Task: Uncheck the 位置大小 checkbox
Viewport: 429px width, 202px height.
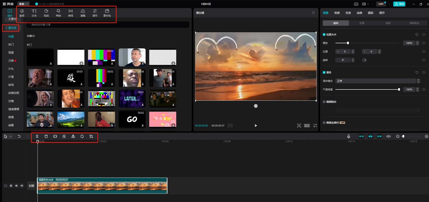Action: pos(324,35)
